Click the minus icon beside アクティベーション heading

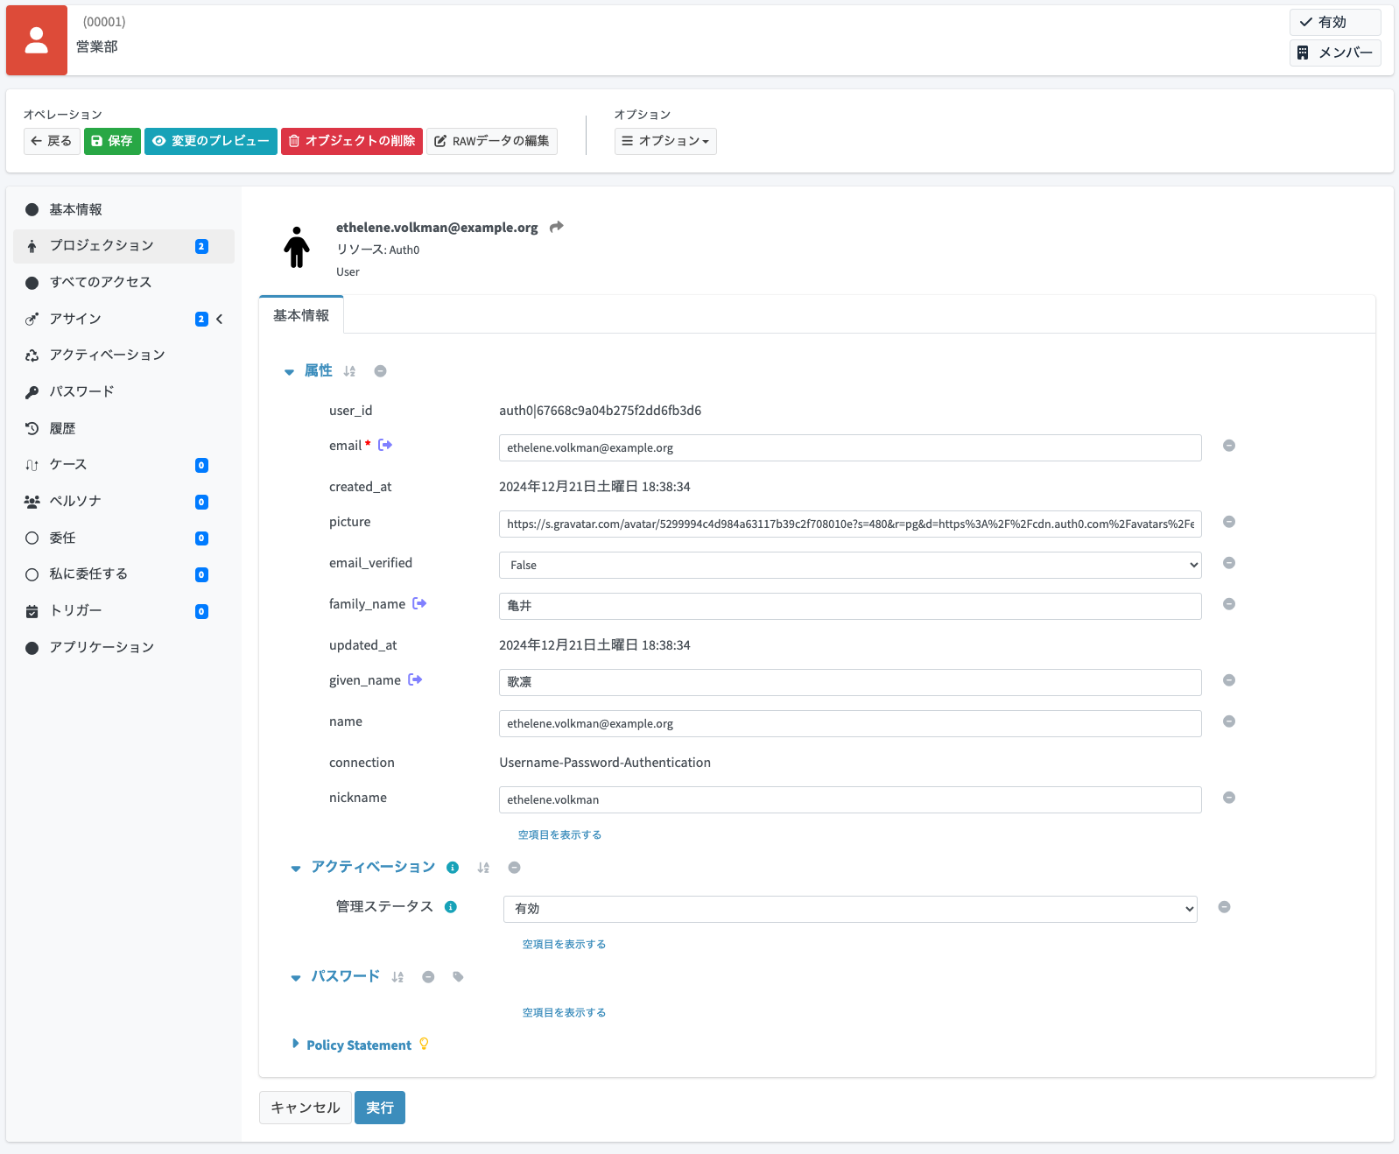515,868
